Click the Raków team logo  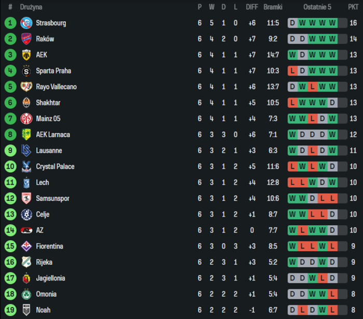(26, 39)
